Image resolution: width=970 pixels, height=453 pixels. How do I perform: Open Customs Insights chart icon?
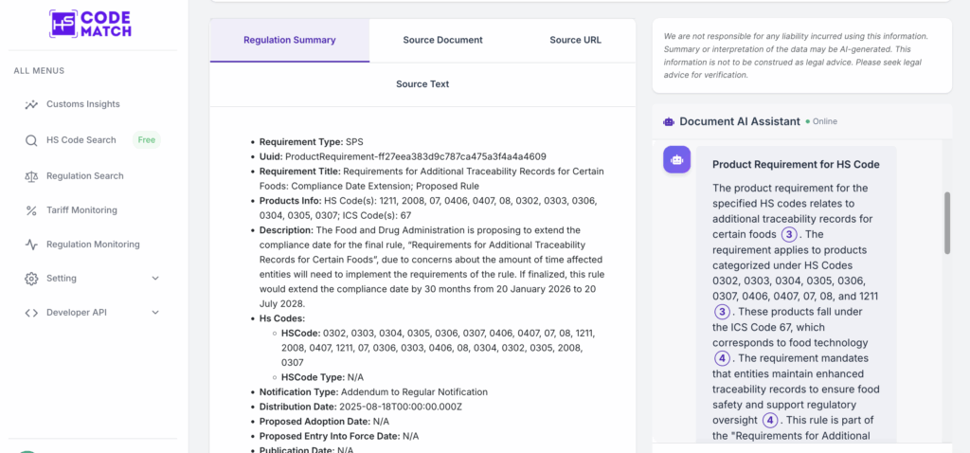point(31,104)
